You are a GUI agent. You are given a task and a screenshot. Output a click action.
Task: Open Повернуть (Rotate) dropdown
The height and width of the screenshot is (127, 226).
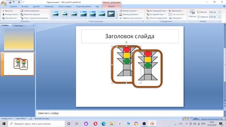coord(176,18)
